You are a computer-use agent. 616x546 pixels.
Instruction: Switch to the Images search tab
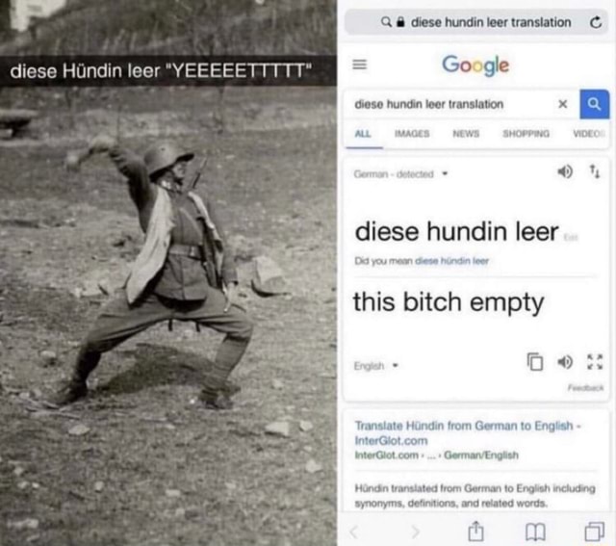pyautogui.click(x=412, y=134)
